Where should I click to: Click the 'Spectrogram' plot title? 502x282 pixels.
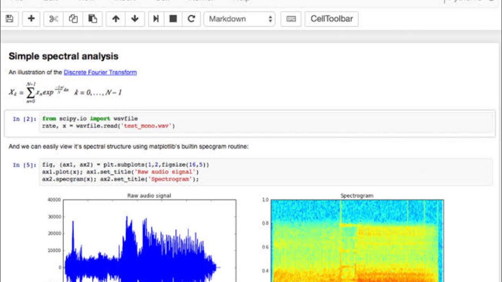357,195
